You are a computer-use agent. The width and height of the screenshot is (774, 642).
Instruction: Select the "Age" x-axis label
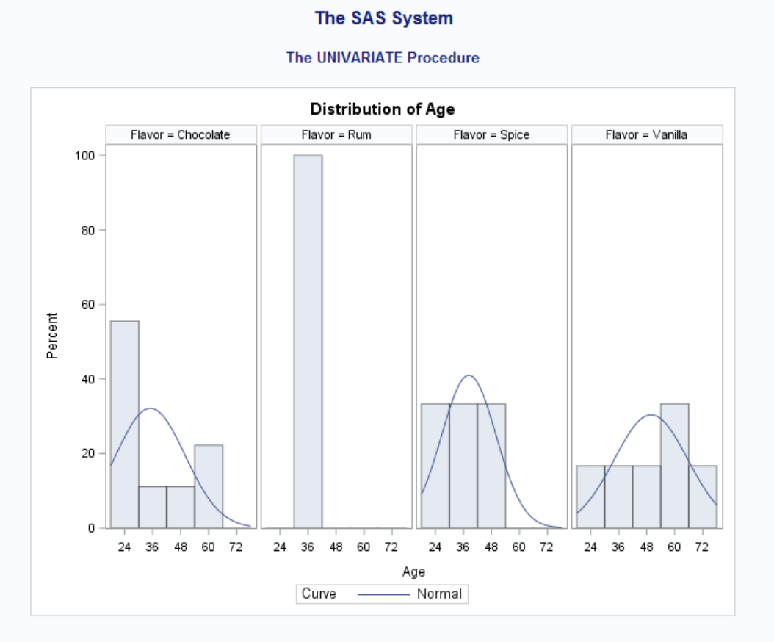(413, 572)
